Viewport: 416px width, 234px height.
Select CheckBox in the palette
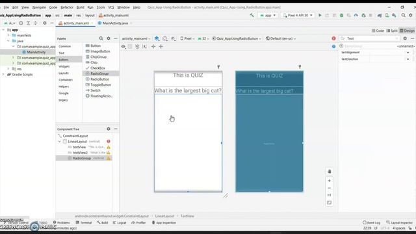(x=97, y=68)
